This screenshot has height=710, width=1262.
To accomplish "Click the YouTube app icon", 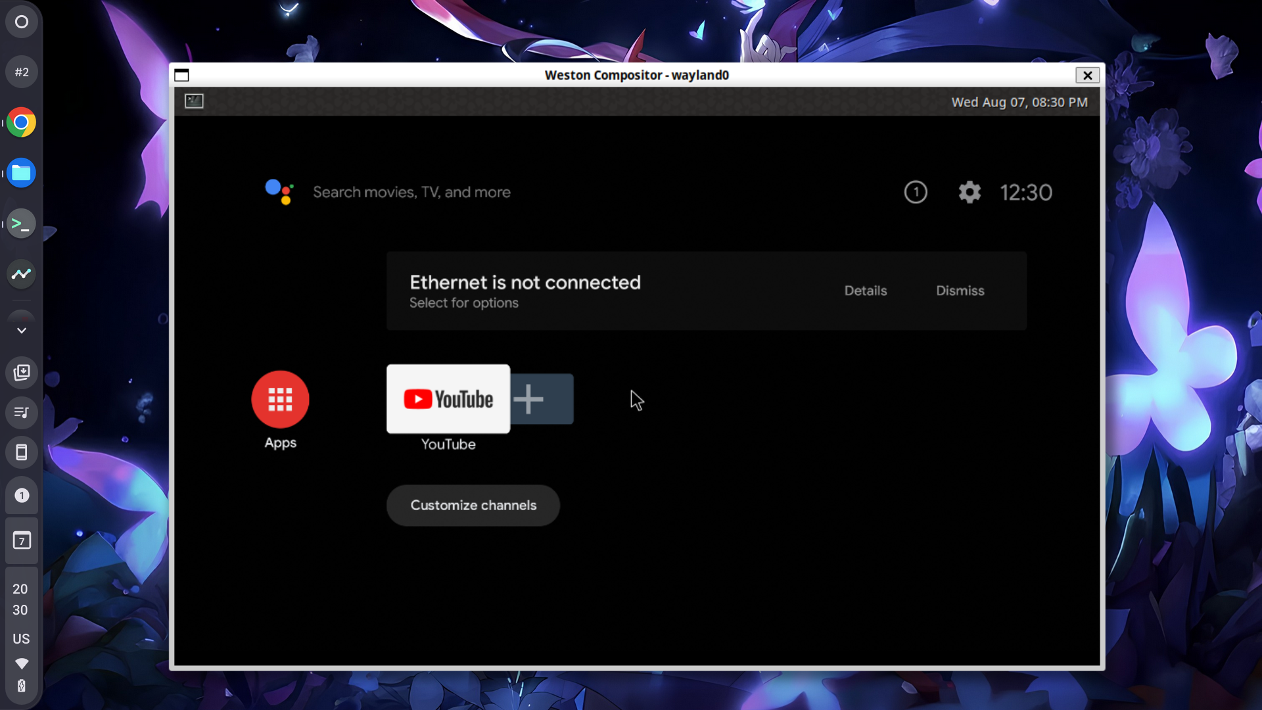I will point(448,400).
